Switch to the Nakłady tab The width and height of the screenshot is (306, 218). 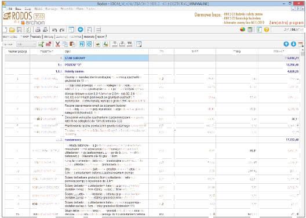[x=37, y=37]
